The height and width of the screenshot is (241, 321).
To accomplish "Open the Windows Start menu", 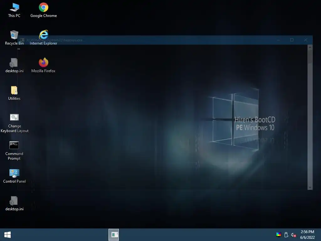I will click(8, 235).
